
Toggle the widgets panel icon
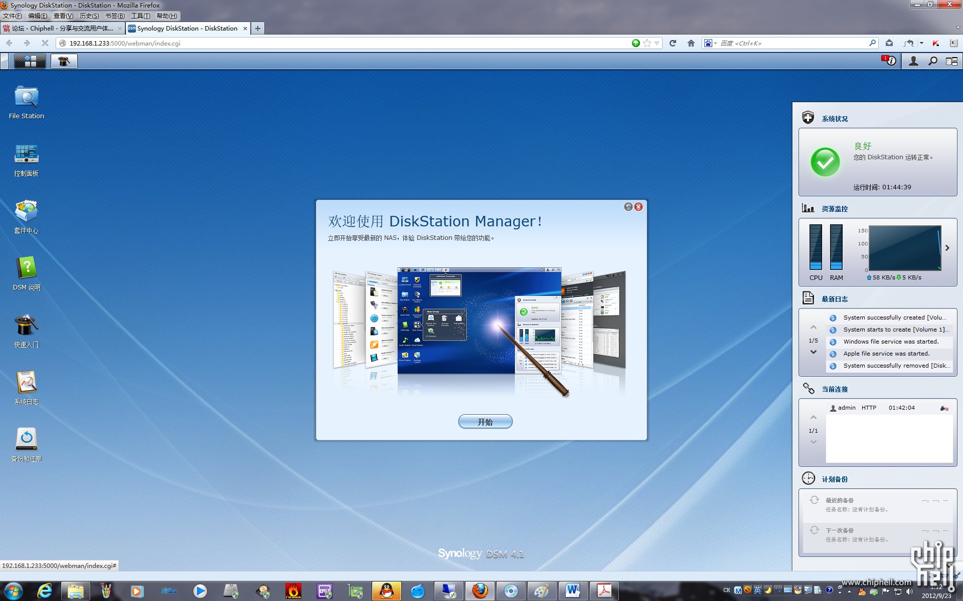[951, 61]
